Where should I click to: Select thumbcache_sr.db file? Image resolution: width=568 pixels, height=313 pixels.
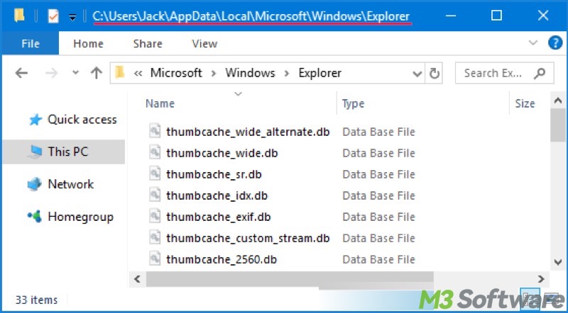click(214, 175)
